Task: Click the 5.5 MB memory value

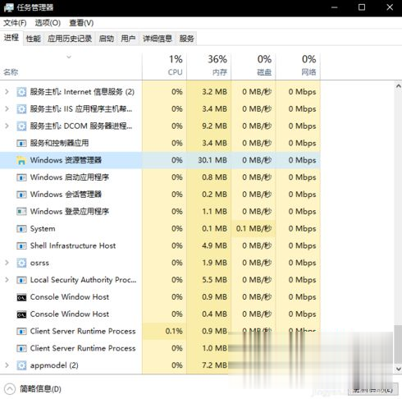Action: pyautogui.click(x=215, y=280)
